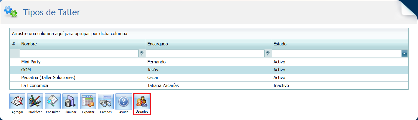Focus the Nombre filter text box
This screenshot has width=418, height=120.
click(x=79, y=53)
